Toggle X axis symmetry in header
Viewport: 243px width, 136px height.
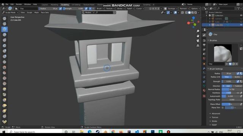pyautogui.click(x=153, y=9)
